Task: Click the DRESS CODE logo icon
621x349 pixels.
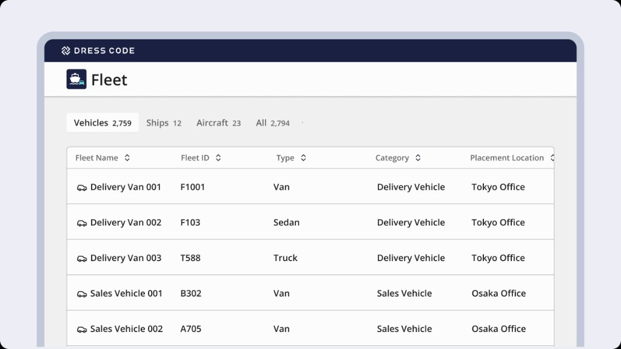Action: click(65, 50)
